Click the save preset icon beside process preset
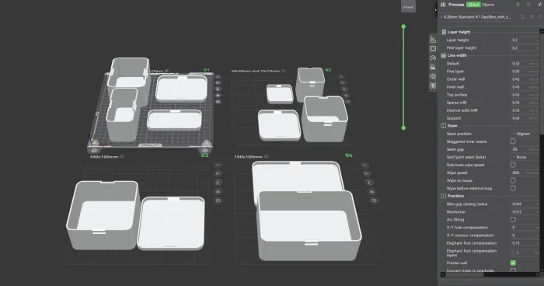 click(x=522, y=16)
